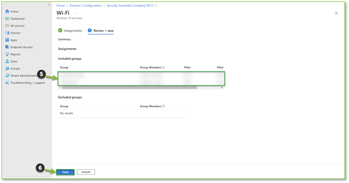
Task: Open the Reports icon in sidebar
Action: pos(7,54)
